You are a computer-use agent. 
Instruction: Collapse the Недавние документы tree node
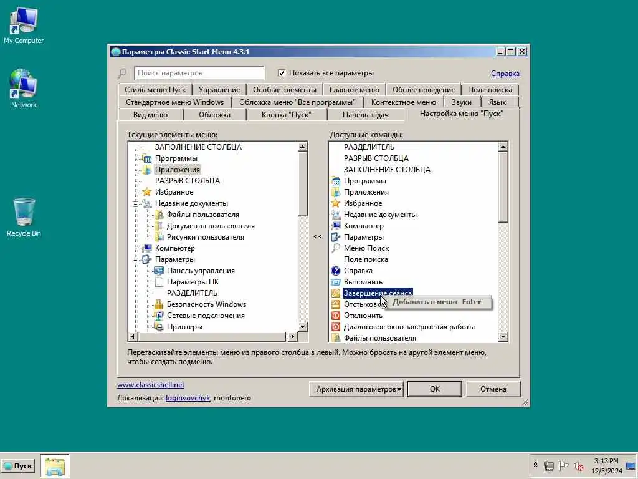[x=135, y=204]
